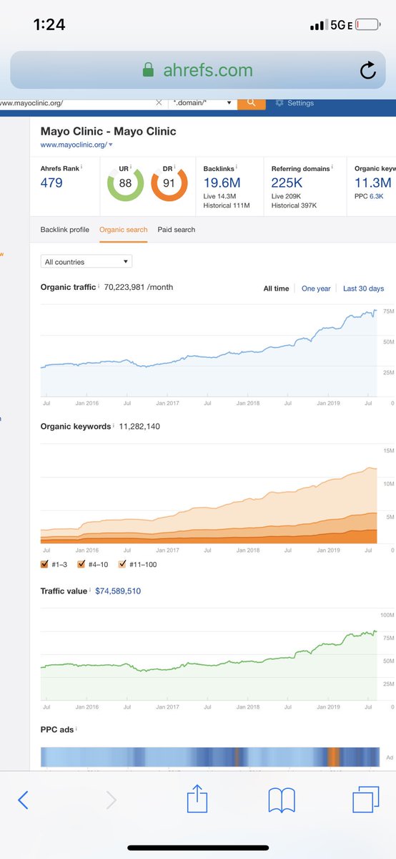Select the Last 30 days range
The width and height of the screenshot is (396, 859).
[363, 288]
